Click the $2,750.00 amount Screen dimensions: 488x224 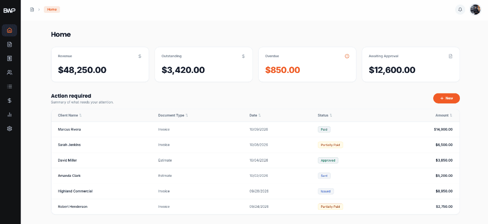[x=444, y=206]
